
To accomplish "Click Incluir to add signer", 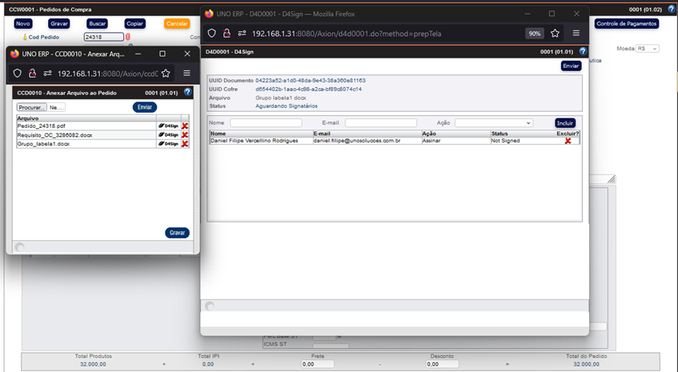I will tap(565, 123).
